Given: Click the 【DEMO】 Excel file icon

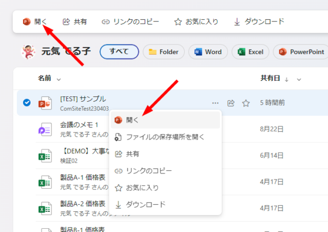Looking at the screenshot, I should point(45,156).
